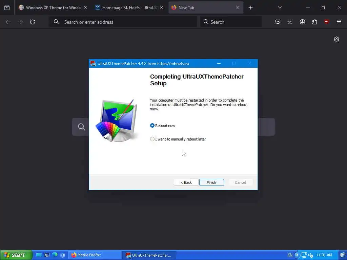Click the 11:01 AM clock

pyautogui.click(x=324, y=255)
